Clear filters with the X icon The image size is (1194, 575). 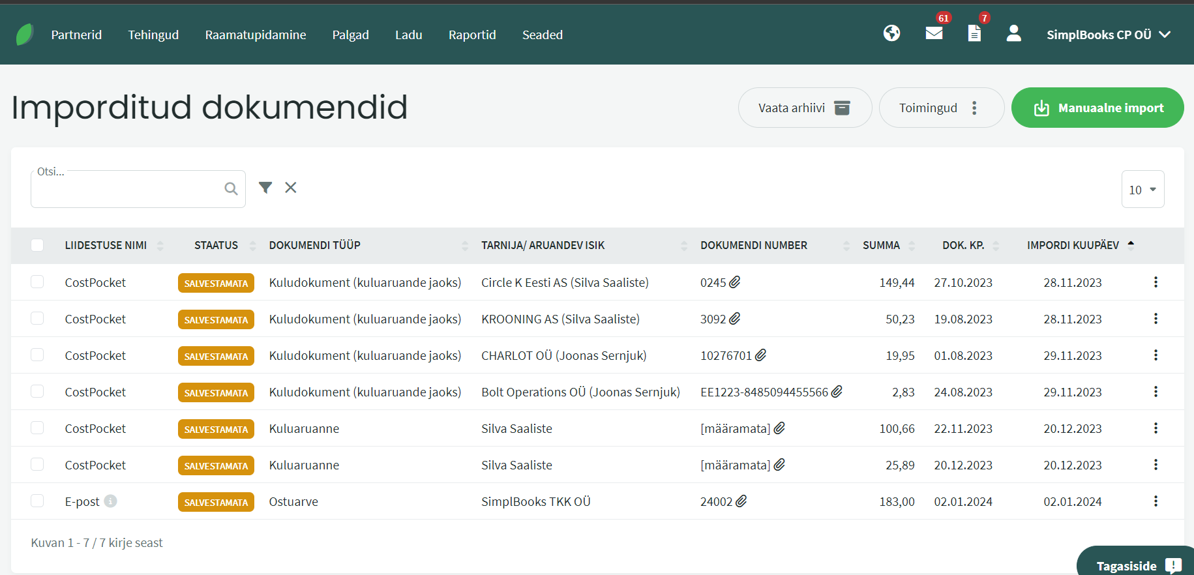(291, 188)
